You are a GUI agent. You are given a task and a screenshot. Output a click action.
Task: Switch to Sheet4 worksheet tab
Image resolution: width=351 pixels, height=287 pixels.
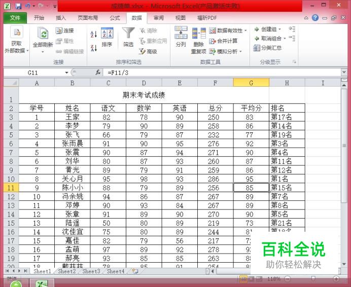[x=116, y=271]
